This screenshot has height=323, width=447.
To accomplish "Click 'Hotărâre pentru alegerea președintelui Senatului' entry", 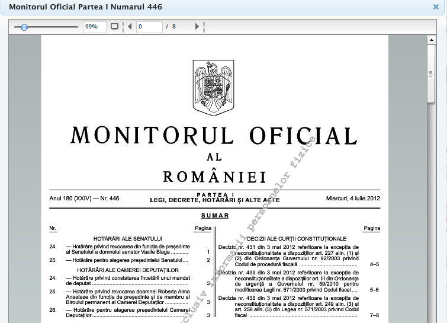I will point(127,260).
